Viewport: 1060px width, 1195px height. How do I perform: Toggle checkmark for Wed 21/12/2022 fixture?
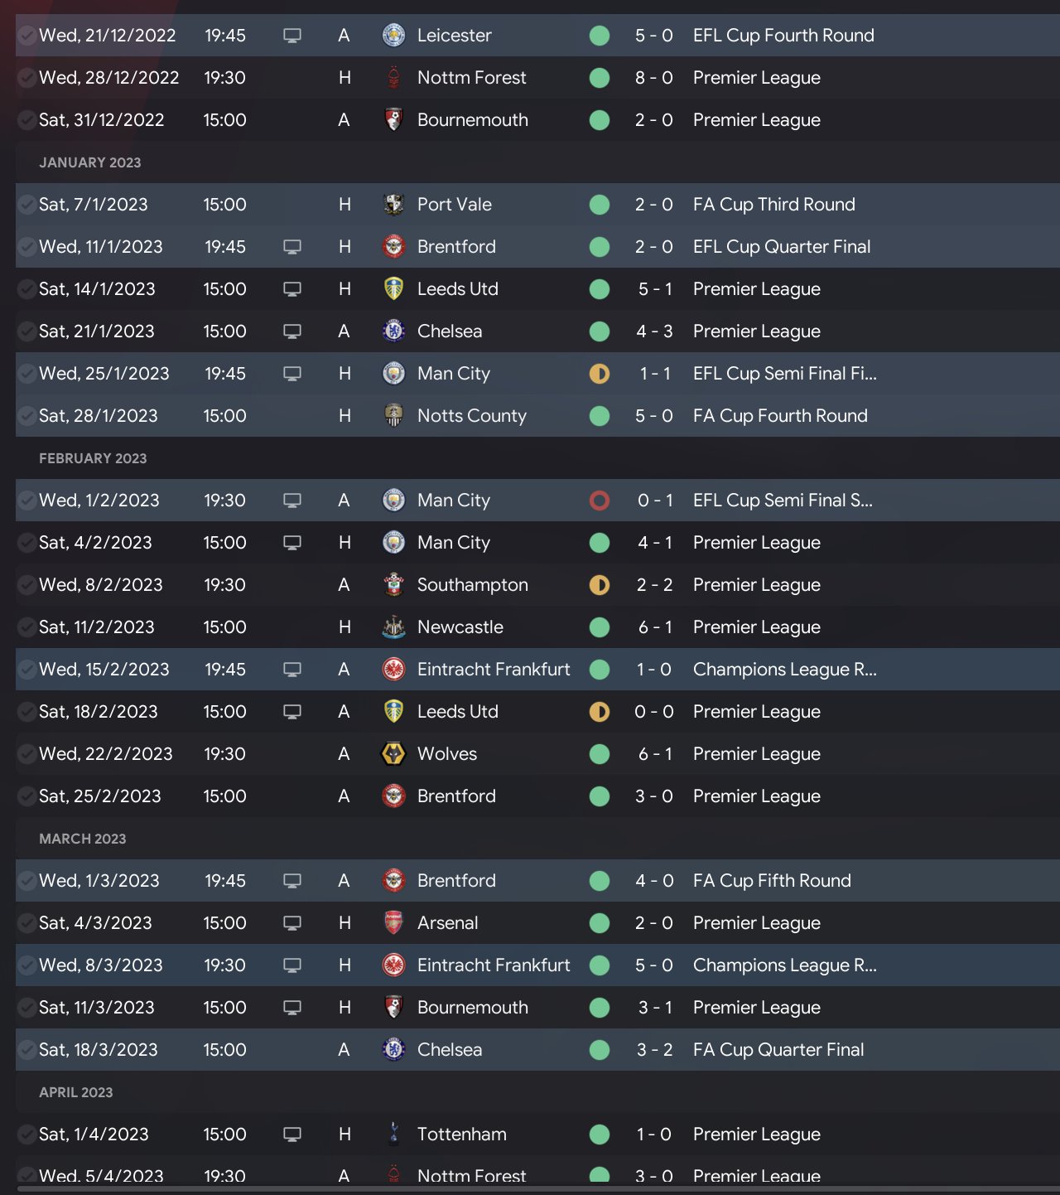click(x=26, y=36)
